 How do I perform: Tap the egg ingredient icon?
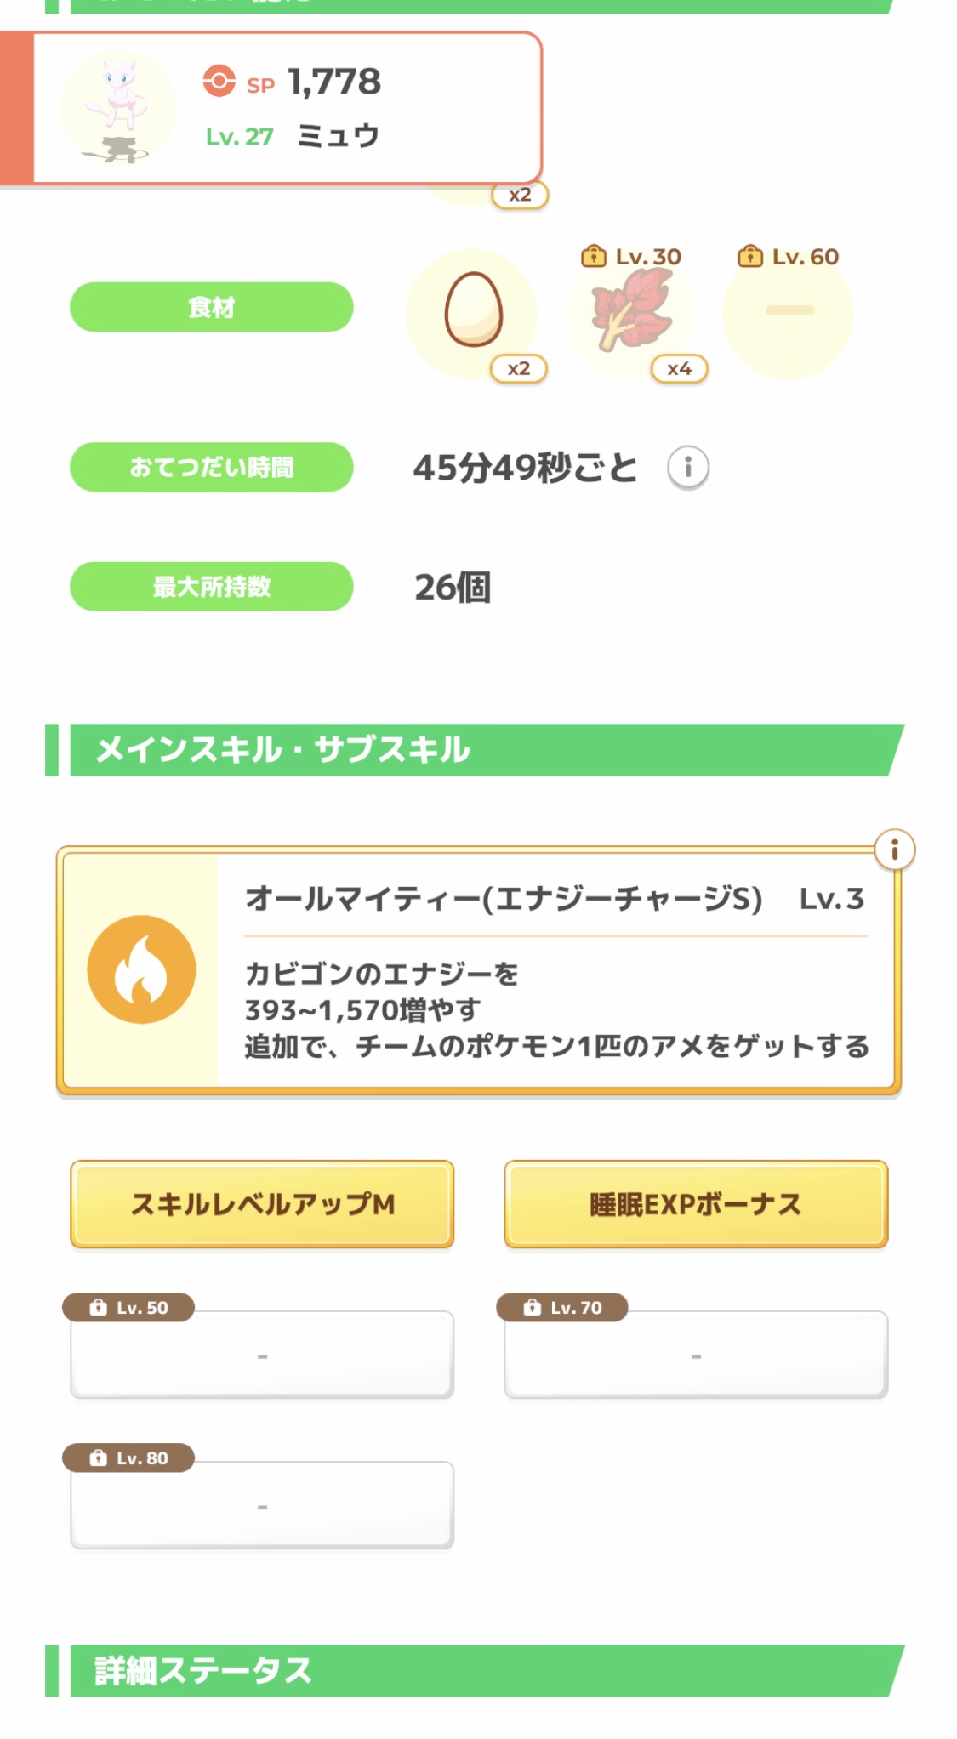[x=473, y=310]
